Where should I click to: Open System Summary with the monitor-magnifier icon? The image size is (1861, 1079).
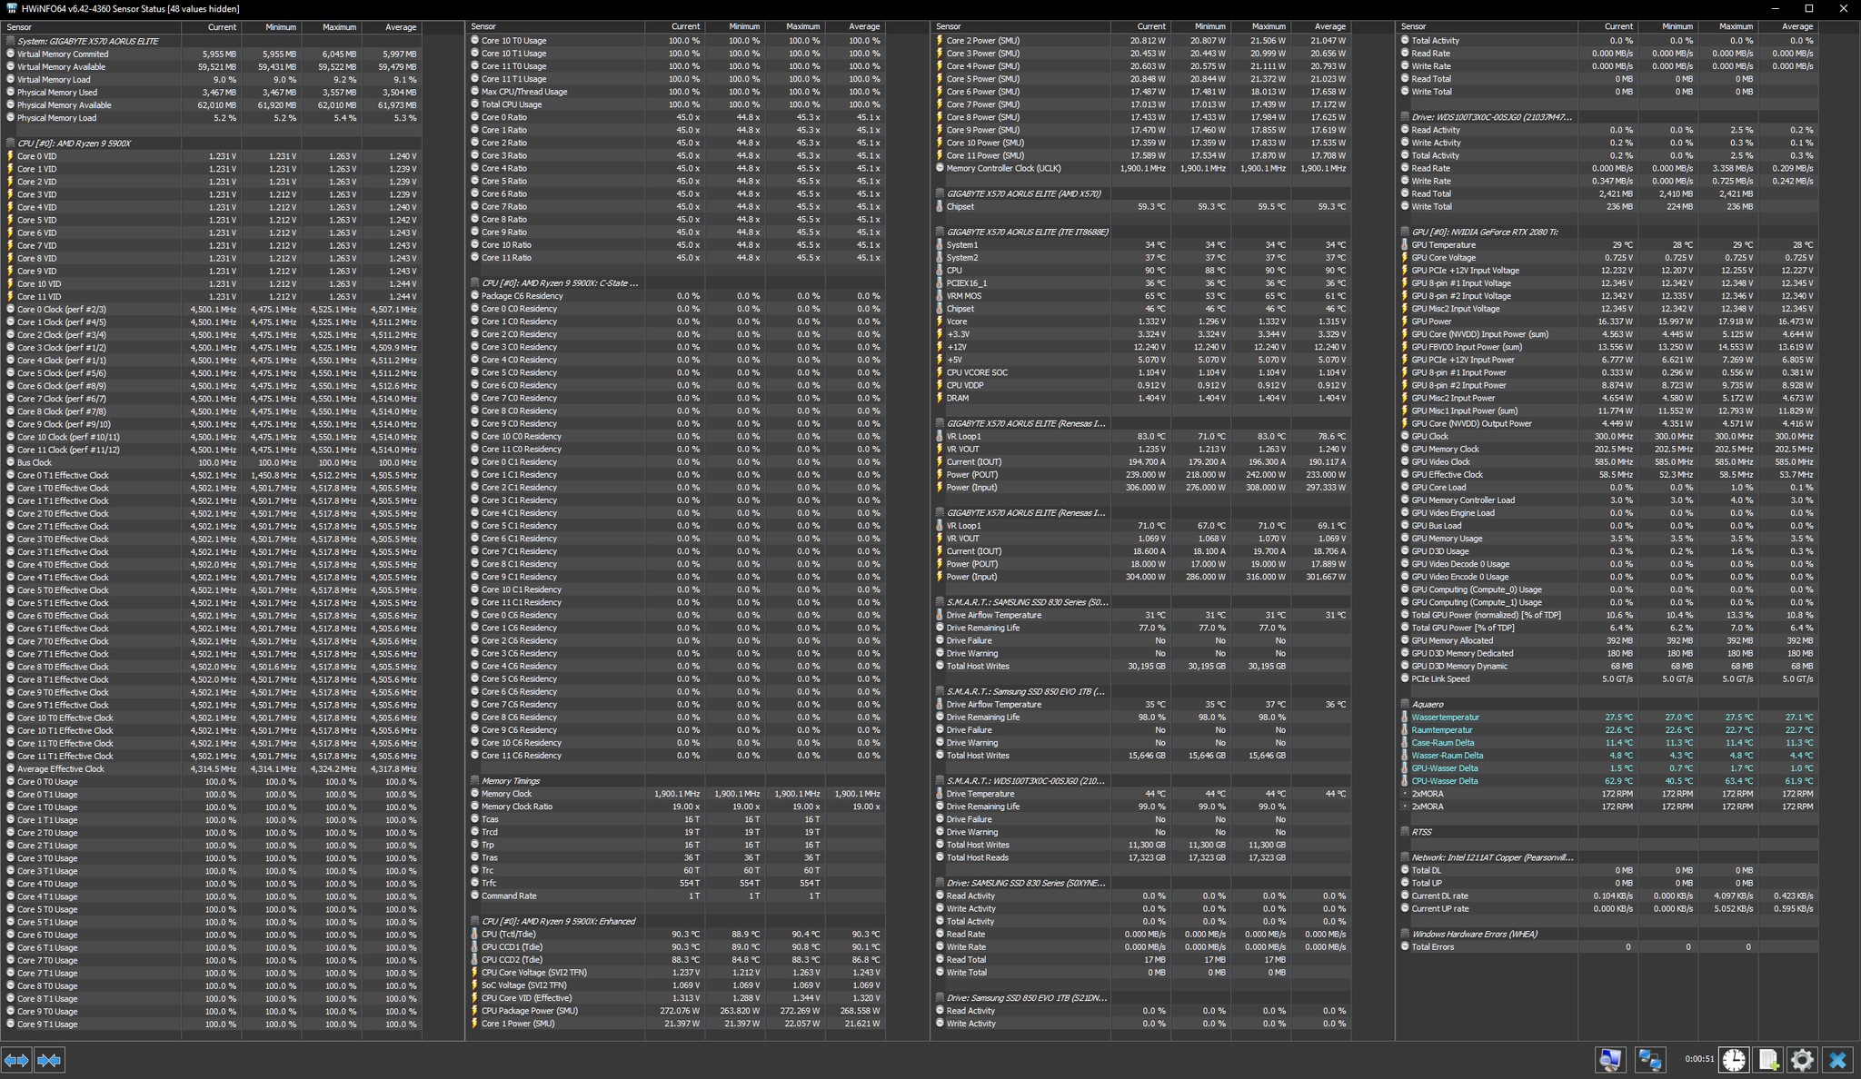point(1610,1060)
